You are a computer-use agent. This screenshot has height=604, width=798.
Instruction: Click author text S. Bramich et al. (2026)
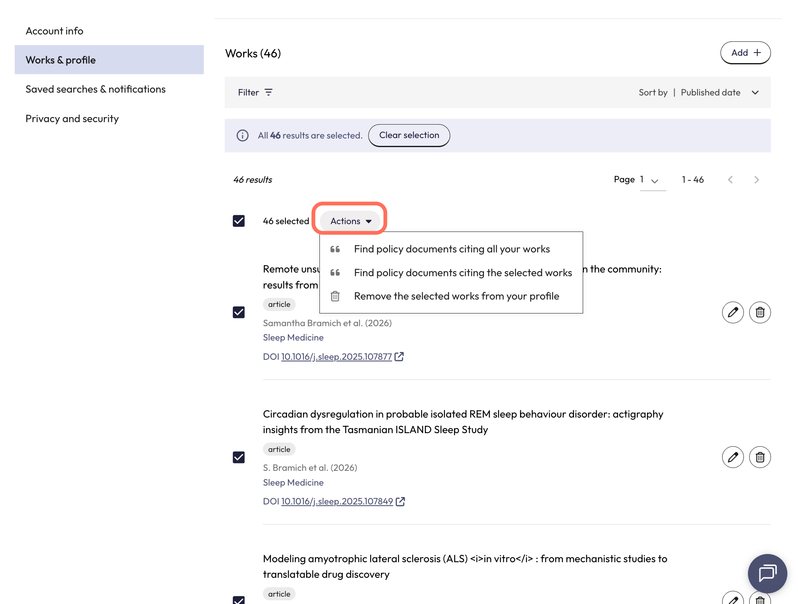point(310,468)
